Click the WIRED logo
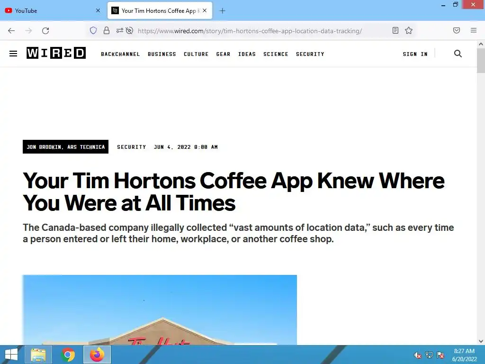This screenshot has height=364, width=485. [56, 53]
